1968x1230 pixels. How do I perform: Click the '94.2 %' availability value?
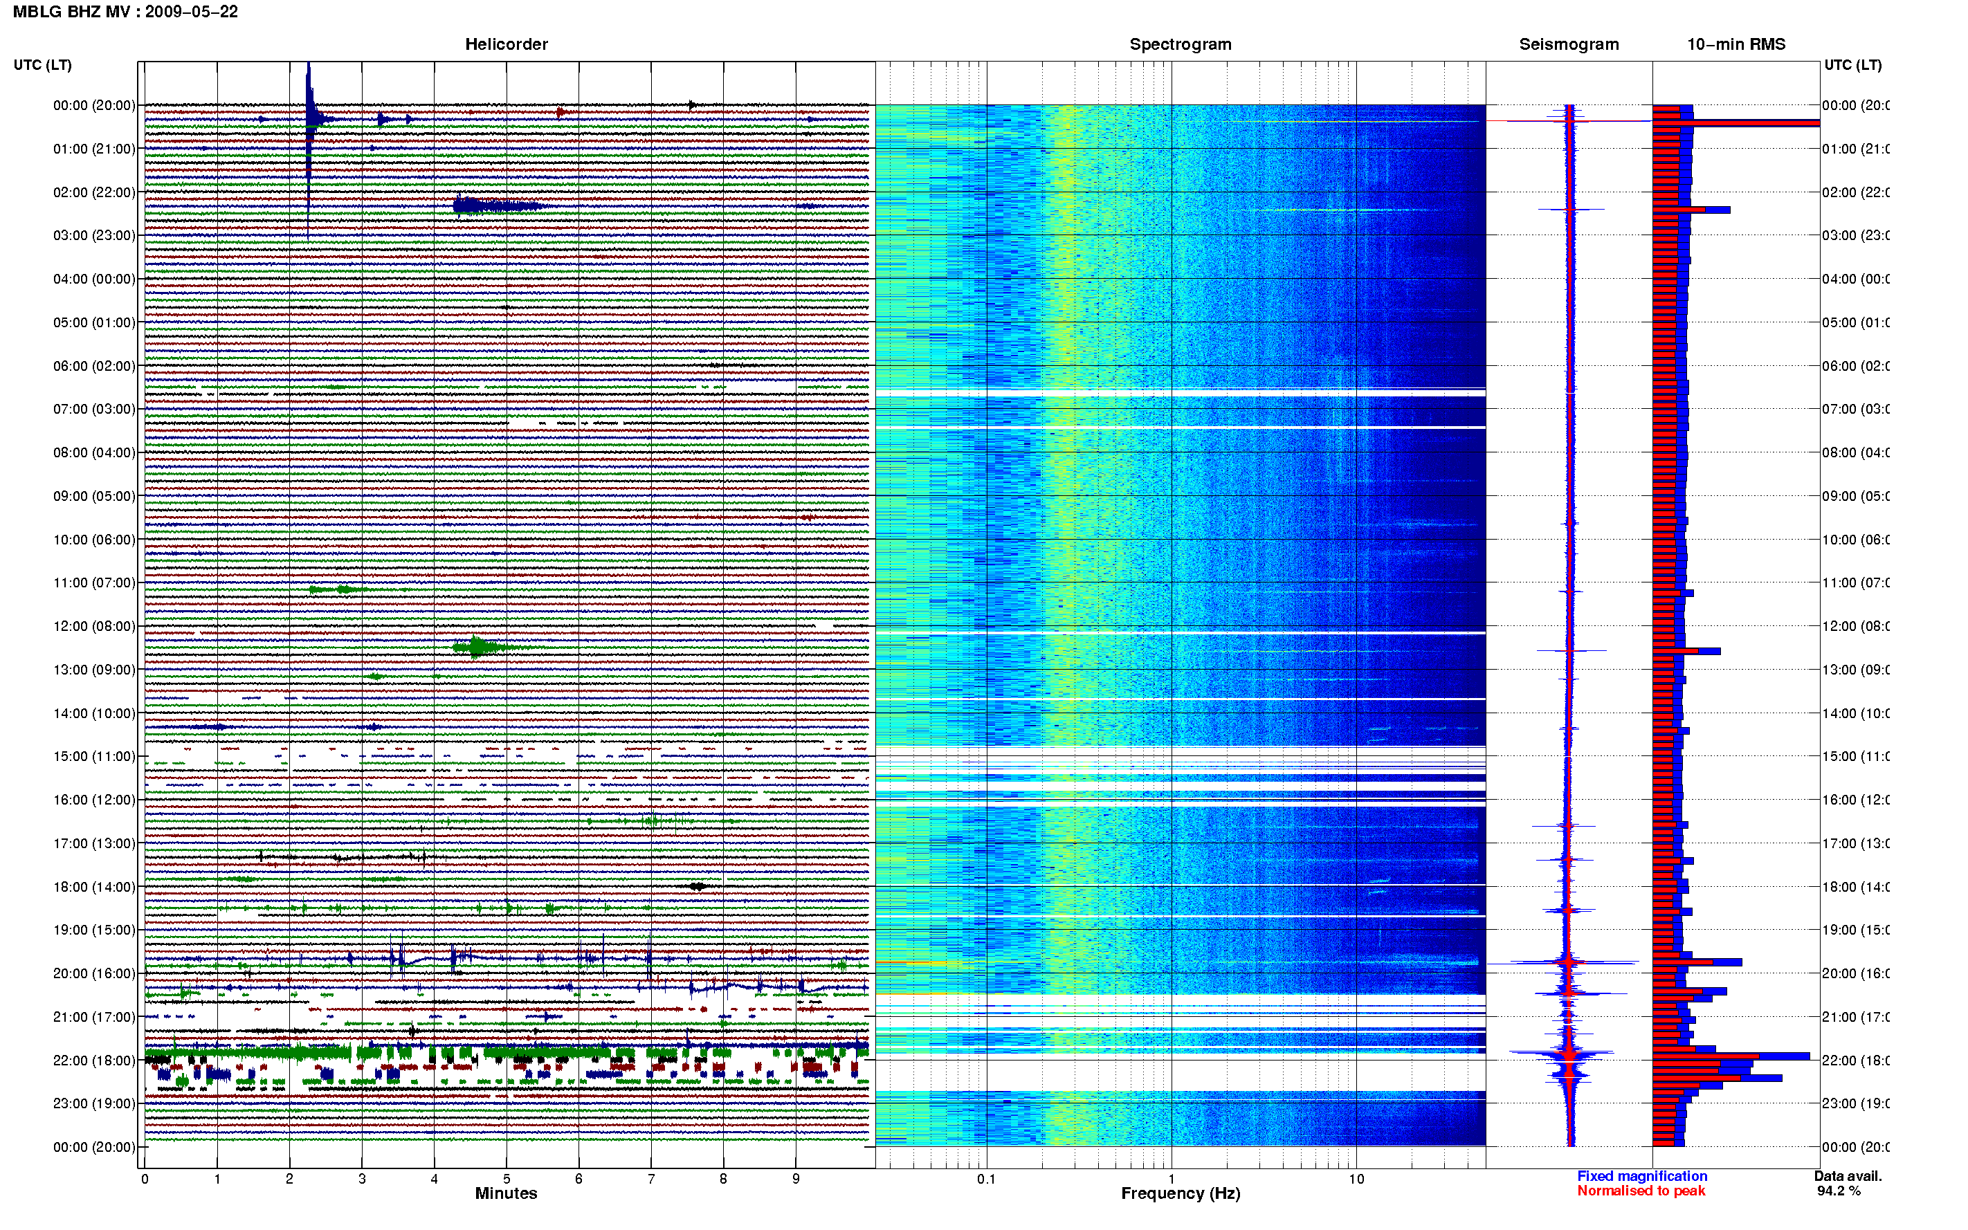[x=1839, y=1191]
